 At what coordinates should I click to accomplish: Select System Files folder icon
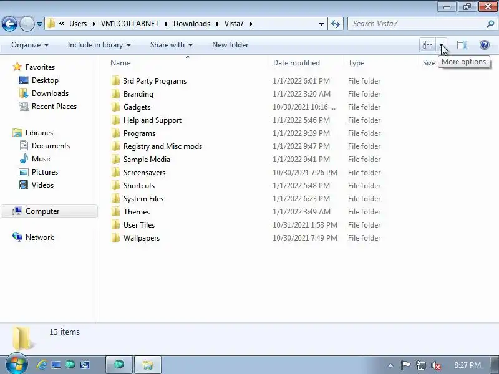click(x=116, y=198)
